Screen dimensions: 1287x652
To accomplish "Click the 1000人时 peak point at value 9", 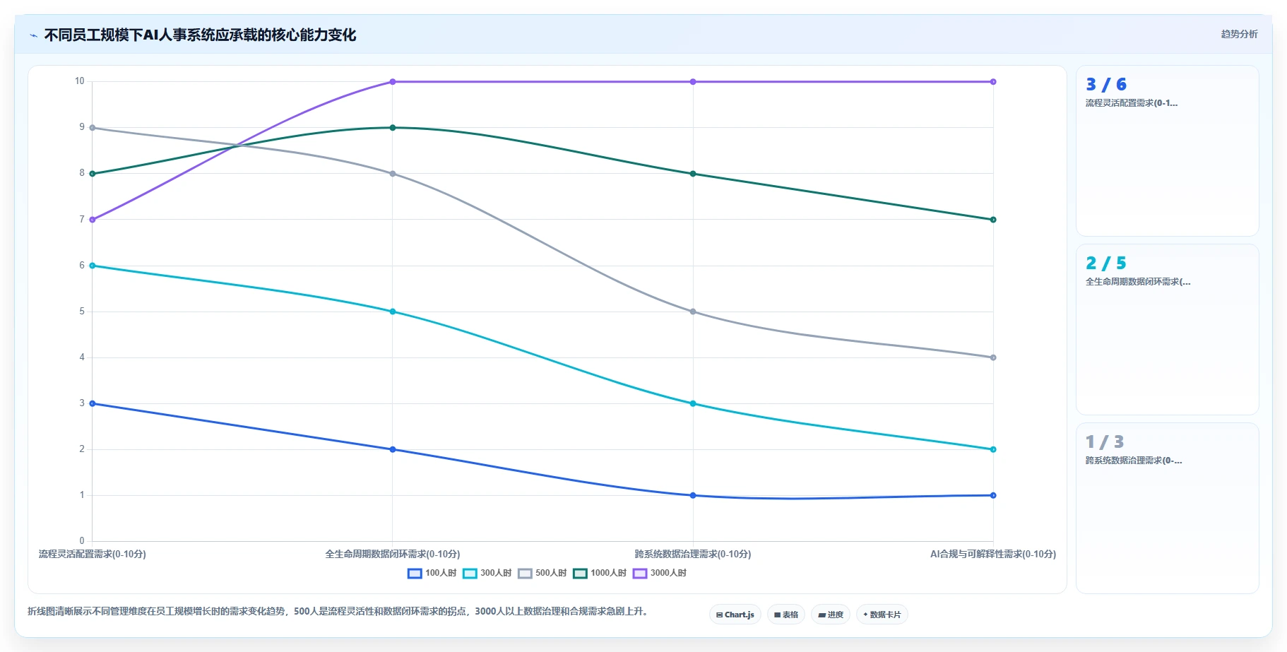I will 393,128.
